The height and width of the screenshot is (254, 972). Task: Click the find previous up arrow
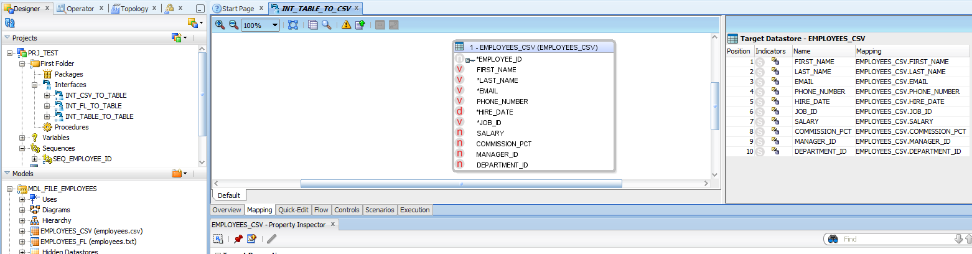tap(968, 239)
